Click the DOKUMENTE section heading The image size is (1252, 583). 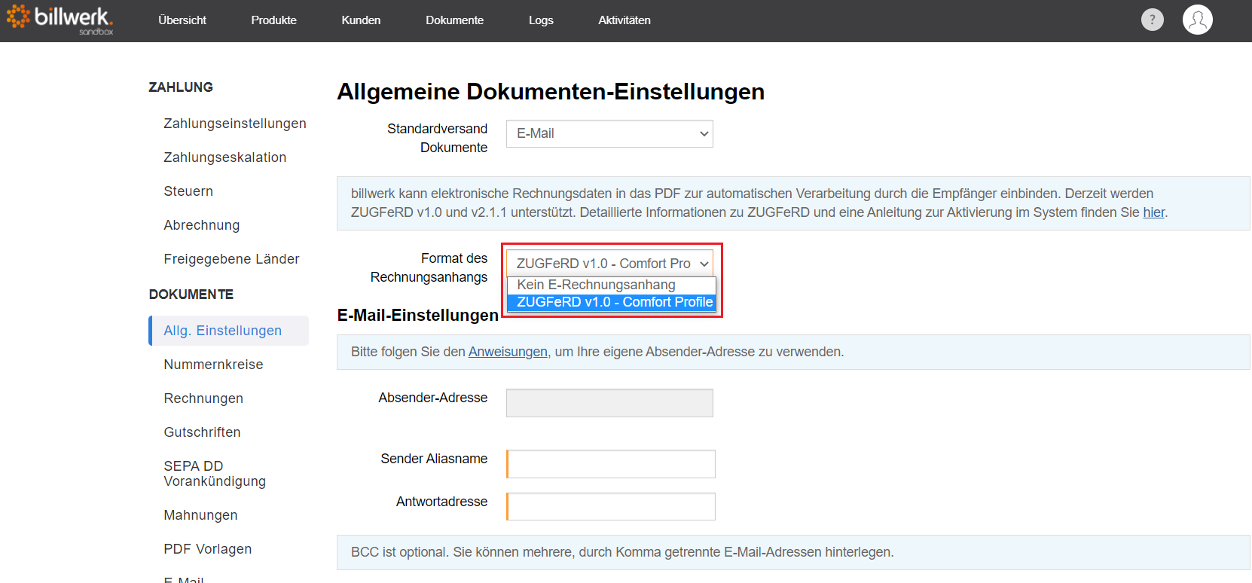[191, 295]
